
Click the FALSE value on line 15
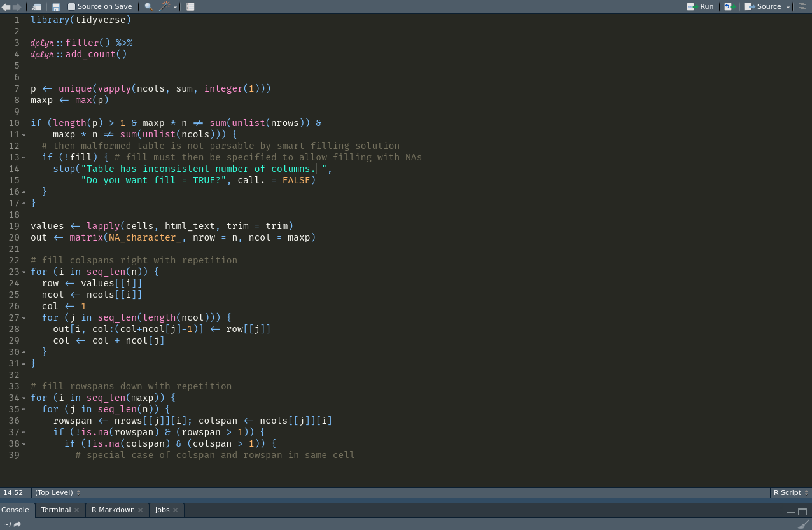(297, 180)
